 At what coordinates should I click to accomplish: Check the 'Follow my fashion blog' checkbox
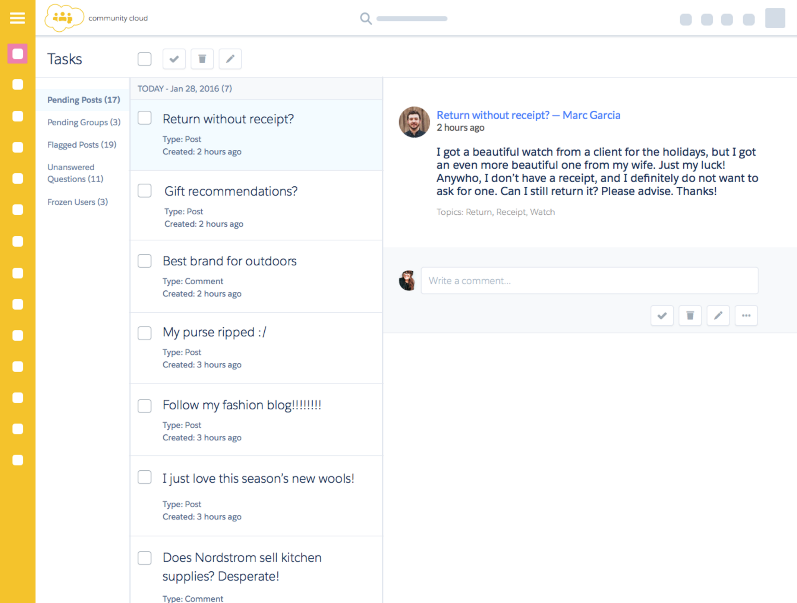click(x=145, y=406)
